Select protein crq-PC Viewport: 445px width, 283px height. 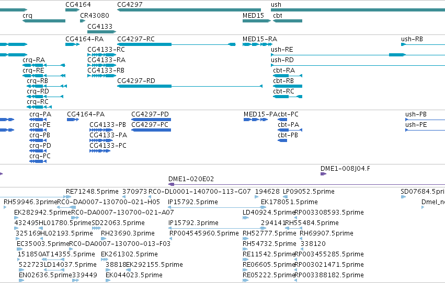pyautogui.click(x=38, y=161)
